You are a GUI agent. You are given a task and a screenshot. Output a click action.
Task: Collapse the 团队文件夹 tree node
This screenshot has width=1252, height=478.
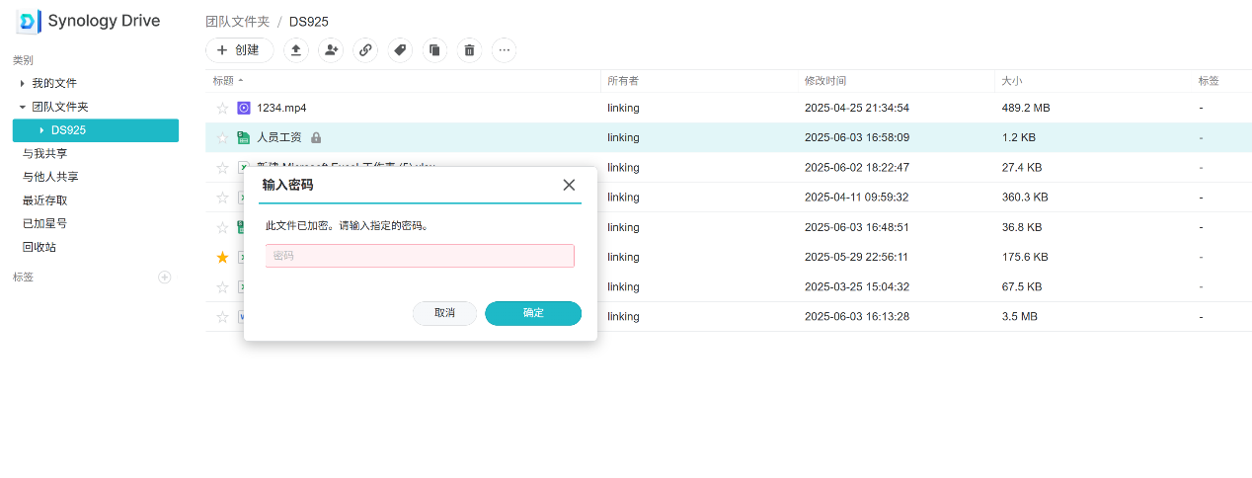(x=23, y=107)
